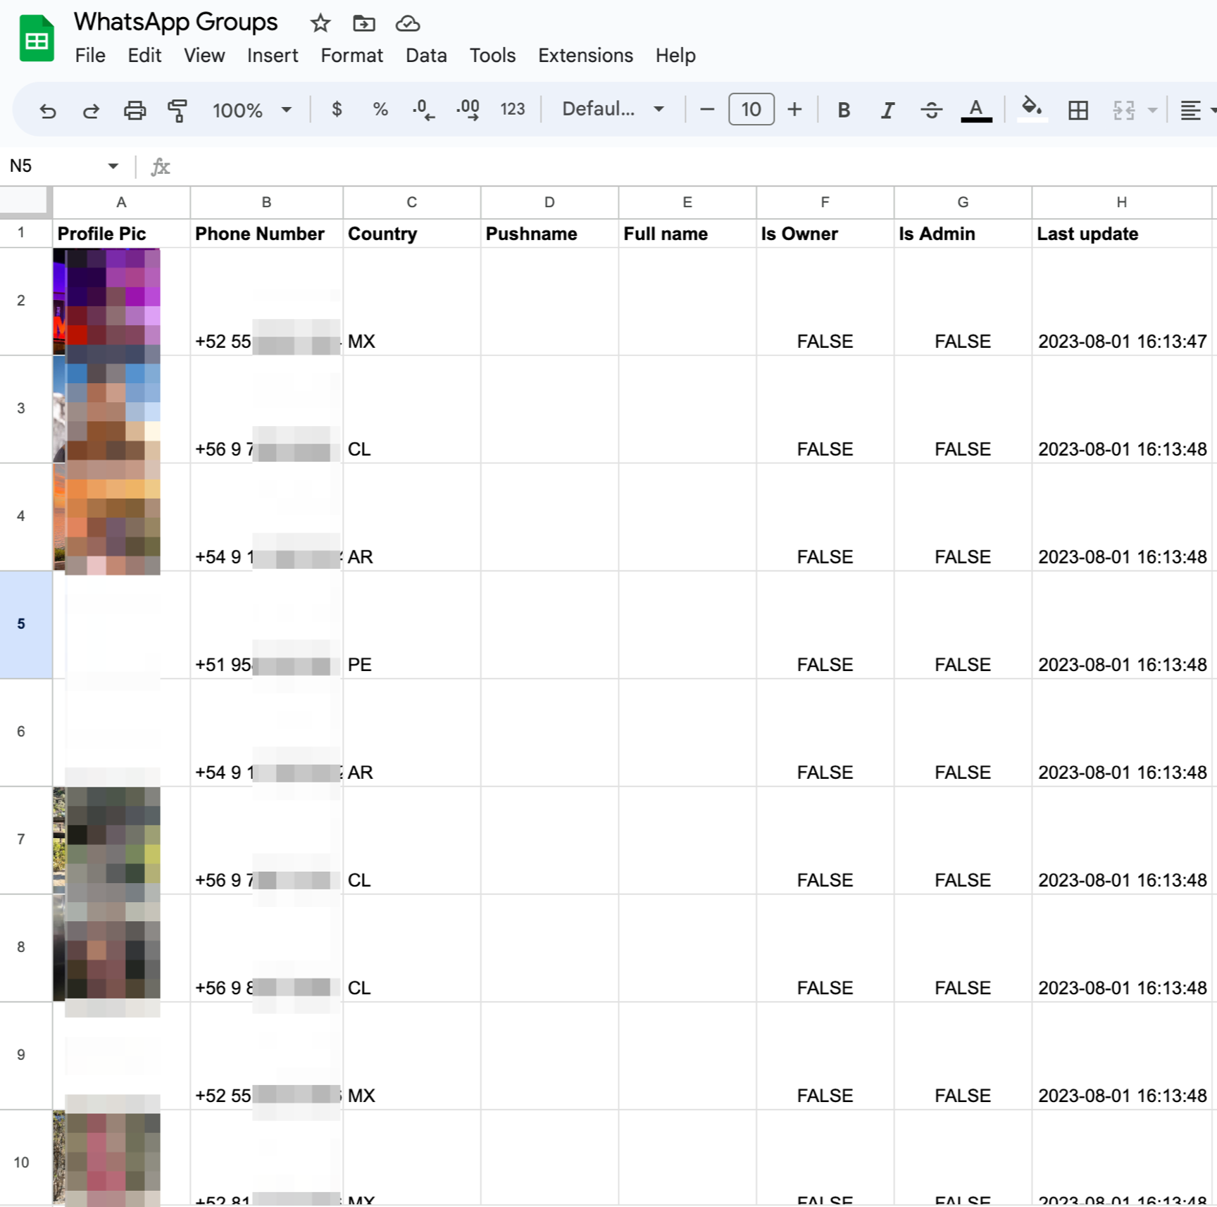
Task: Click the undo arrow
Action: click(x=48, y=110)
